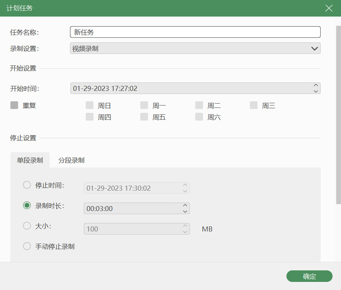Enable the 重复 checkbox
Image resolution: width=341 pixels, height=290 pixels.
click(14, 105)
